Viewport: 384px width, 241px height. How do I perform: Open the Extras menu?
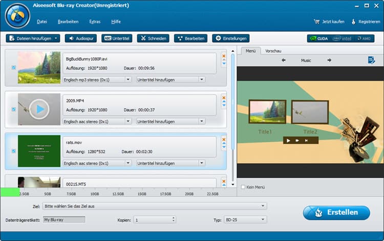click(95, 21)
